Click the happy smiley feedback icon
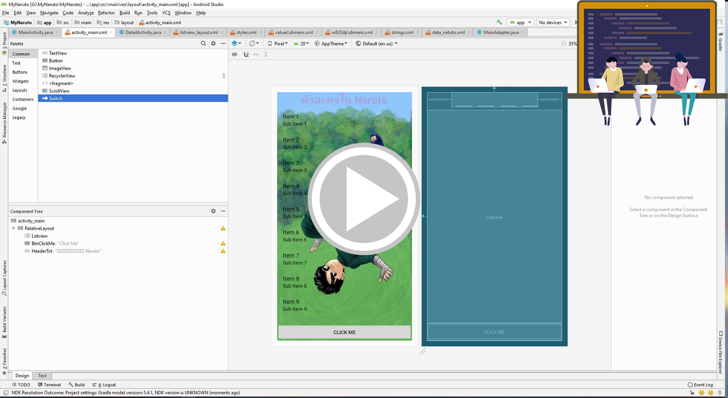The height and width of the screenshot is (398, 728). pyautogui.click(x=701, y=393)
